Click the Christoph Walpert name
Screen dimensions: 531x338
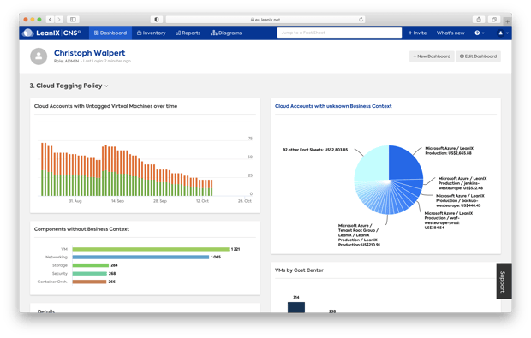click(x=89, y=53)
